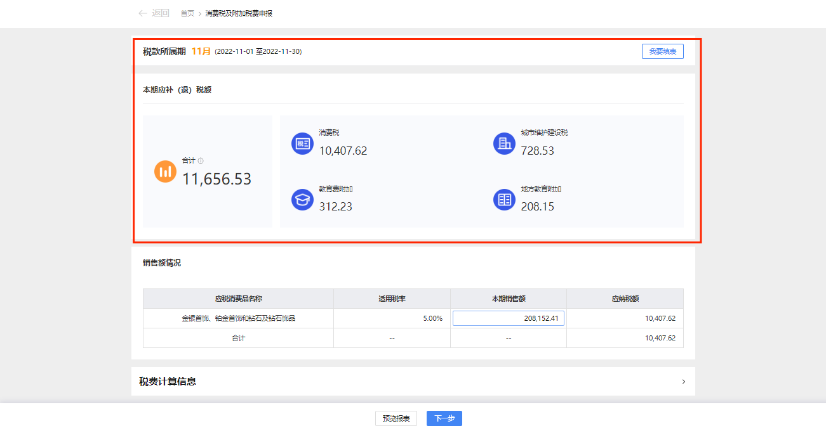Viewport: 826px width, 433px height.
Task: Click the orange 11月 period label
Action: (x=201, y=51)
